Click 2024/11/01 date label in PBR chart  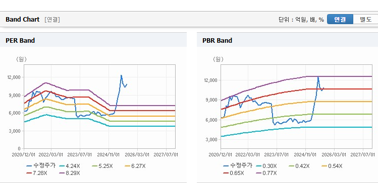click(x=305, y=155)
